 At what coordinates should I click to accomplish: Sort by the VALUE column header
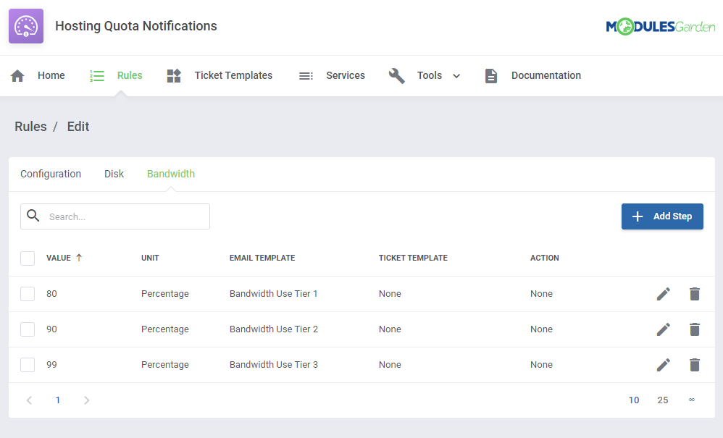click(x=59, y=258)
